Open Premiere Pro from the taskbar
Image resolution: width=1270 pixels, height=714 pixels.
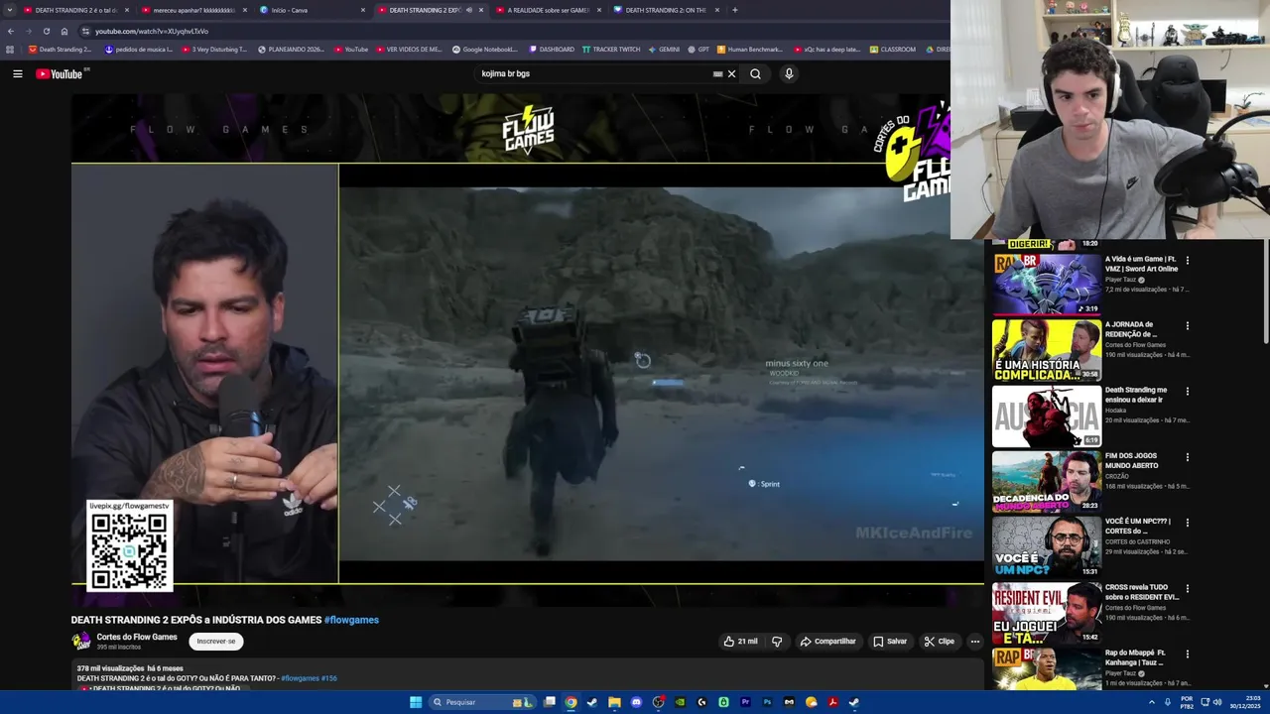pos(745,702)
